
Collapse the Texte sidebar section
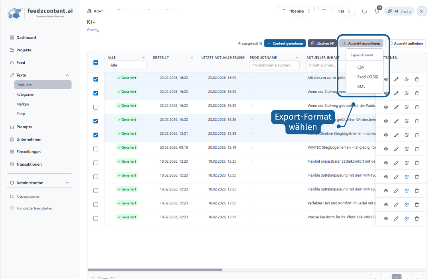tap(67, 75)
